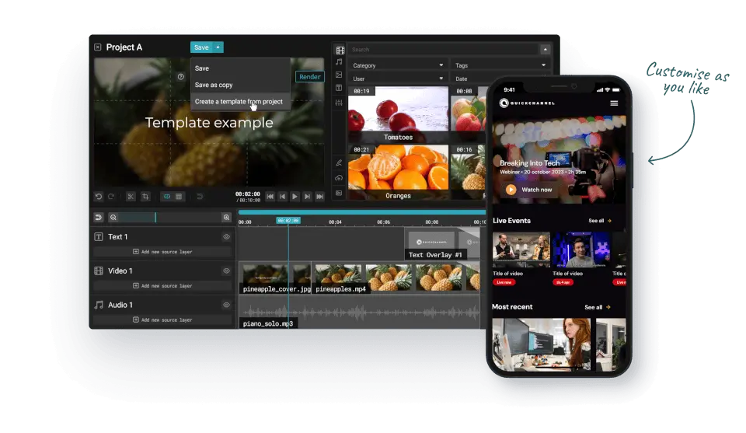The height and width of the screenshot is (433, 746).
Task: Click the Render button
Action: click(310, 77)
